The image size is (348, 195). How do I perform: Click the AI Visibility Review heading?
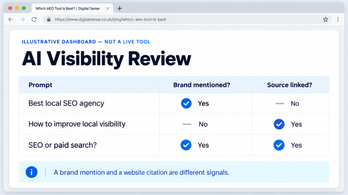106,59
